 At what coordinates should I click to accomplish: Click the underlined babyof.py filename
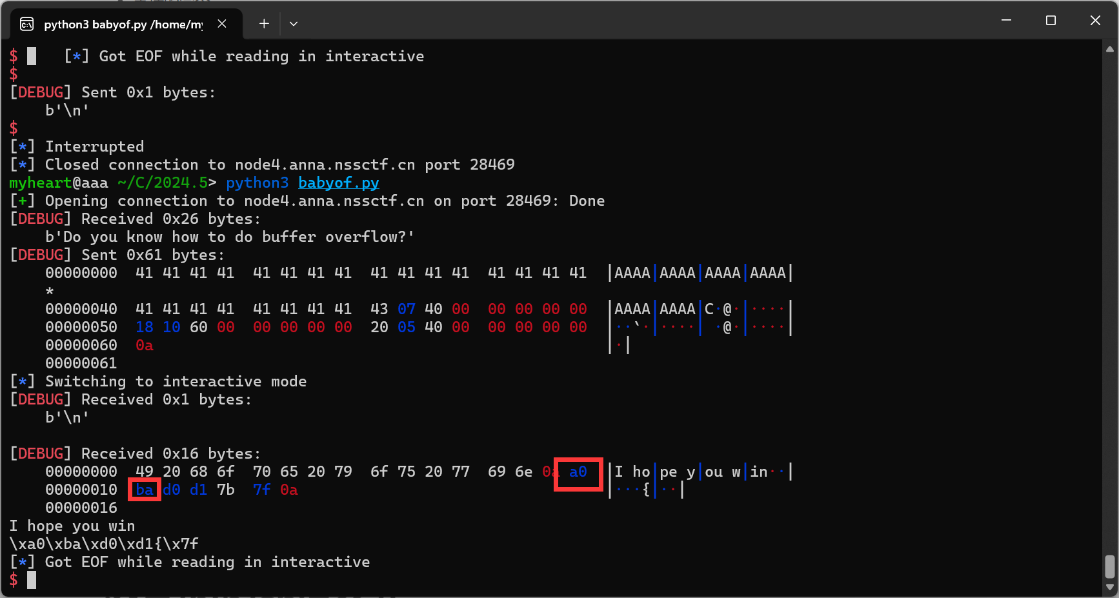coord(339,183)
